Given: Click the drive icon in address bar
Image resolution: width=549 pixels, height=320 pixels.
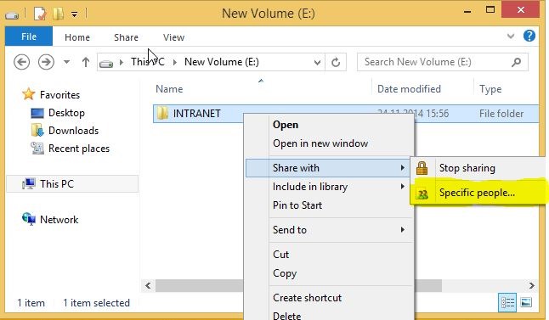Looking at the screenshot, I should tap(106, 64).
